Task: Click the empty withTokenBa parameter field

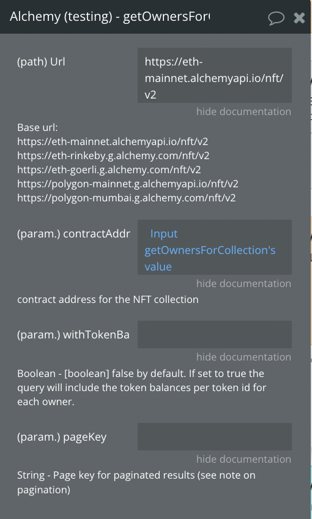Action: point(214,334)
